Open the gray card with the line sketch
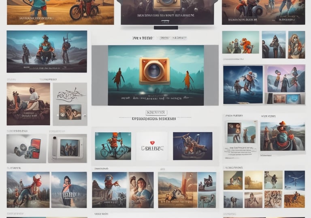The image size is (311, 218). point(70,104)
